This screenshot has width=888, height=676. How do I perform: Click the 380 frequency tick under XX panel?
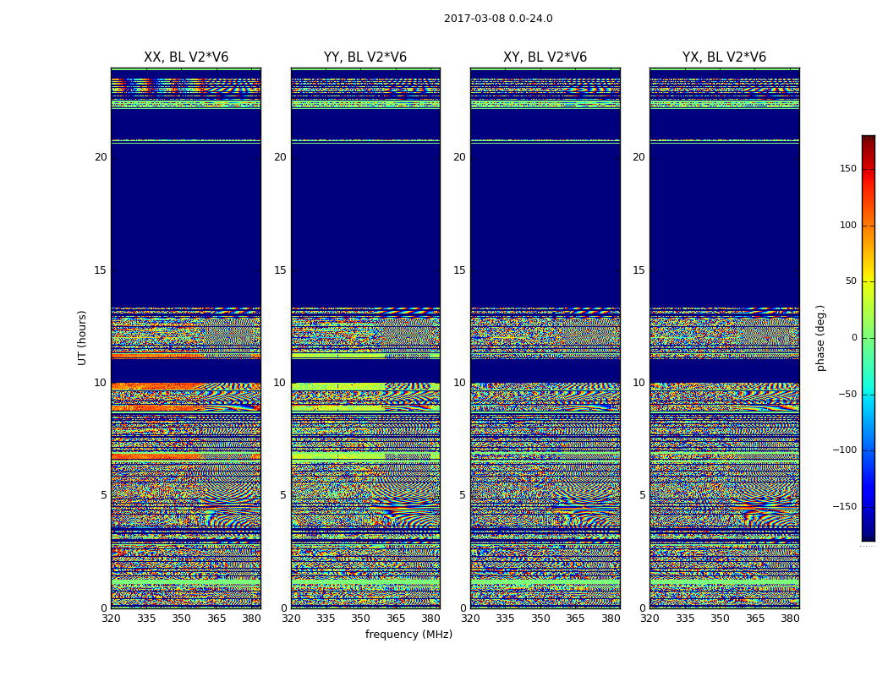tap(251, 619)
